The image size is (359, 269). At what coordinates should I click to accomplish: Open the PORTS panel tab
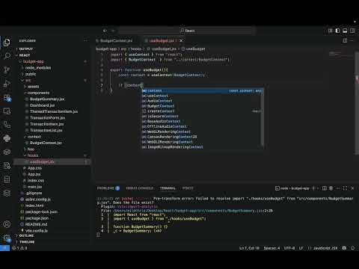point(188,188)
